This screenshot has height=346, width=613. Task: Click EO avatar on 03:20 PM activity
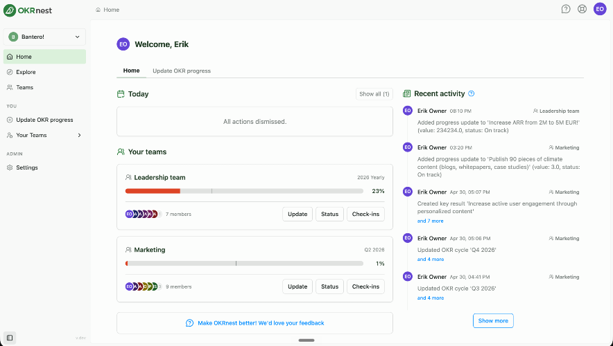pyautogui.click(x=408, y=147)
